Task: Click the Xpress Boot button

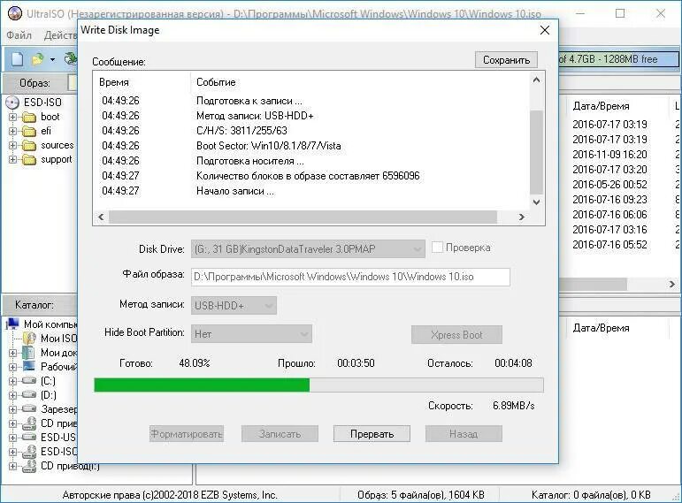Action: (456, 335)
